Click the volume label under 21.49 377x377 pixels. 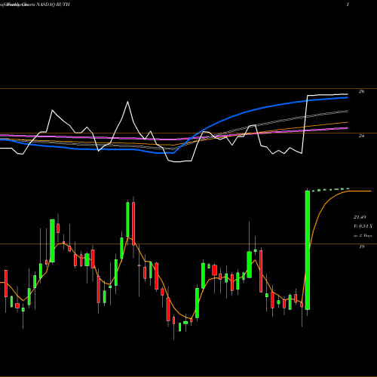[x=363, y=226]
